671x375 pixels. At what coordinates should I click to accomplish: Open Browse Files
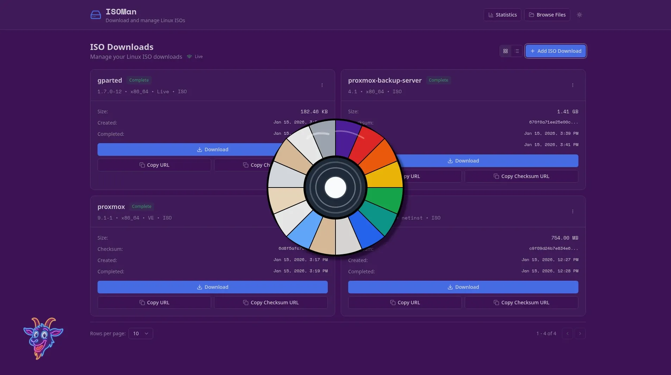(547, 15)
